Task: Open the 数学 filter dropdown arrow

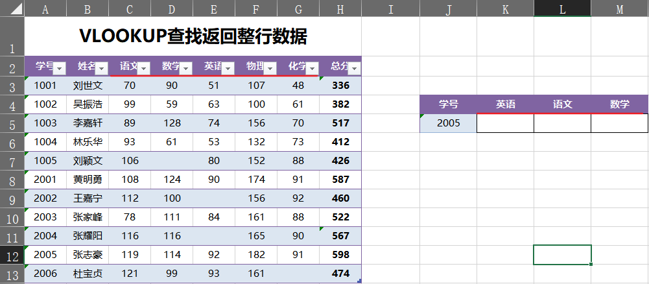Action: (186, 68)
